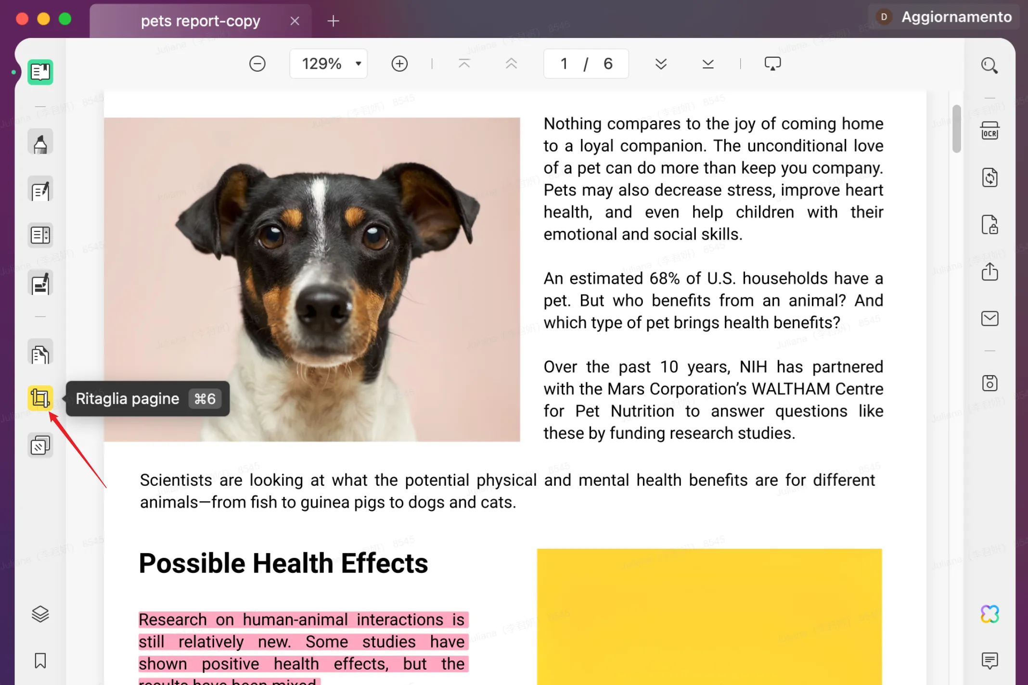Click the yellow rectangle in the page
Image resolution: width=1028 pixels, height=685 pixels.
tap(709, 617)
